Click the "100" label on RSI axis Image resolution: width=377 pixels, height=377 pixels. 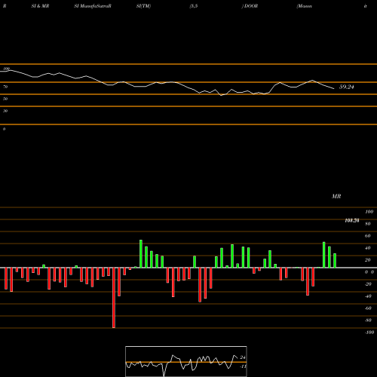click(6, 69)
